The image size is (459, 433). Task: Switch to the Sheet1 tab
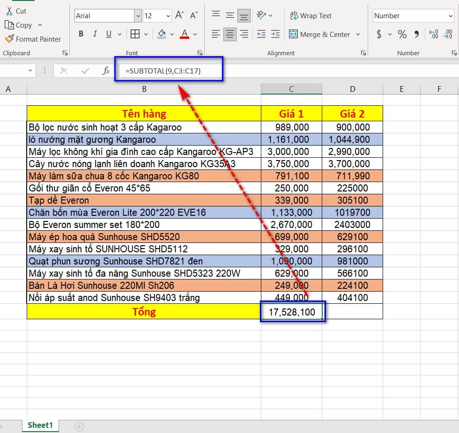[x=40, y=425]
